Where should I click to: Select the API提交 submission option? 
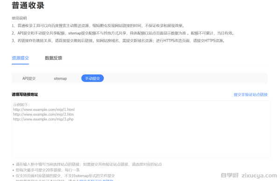click(x=29, y=79)
